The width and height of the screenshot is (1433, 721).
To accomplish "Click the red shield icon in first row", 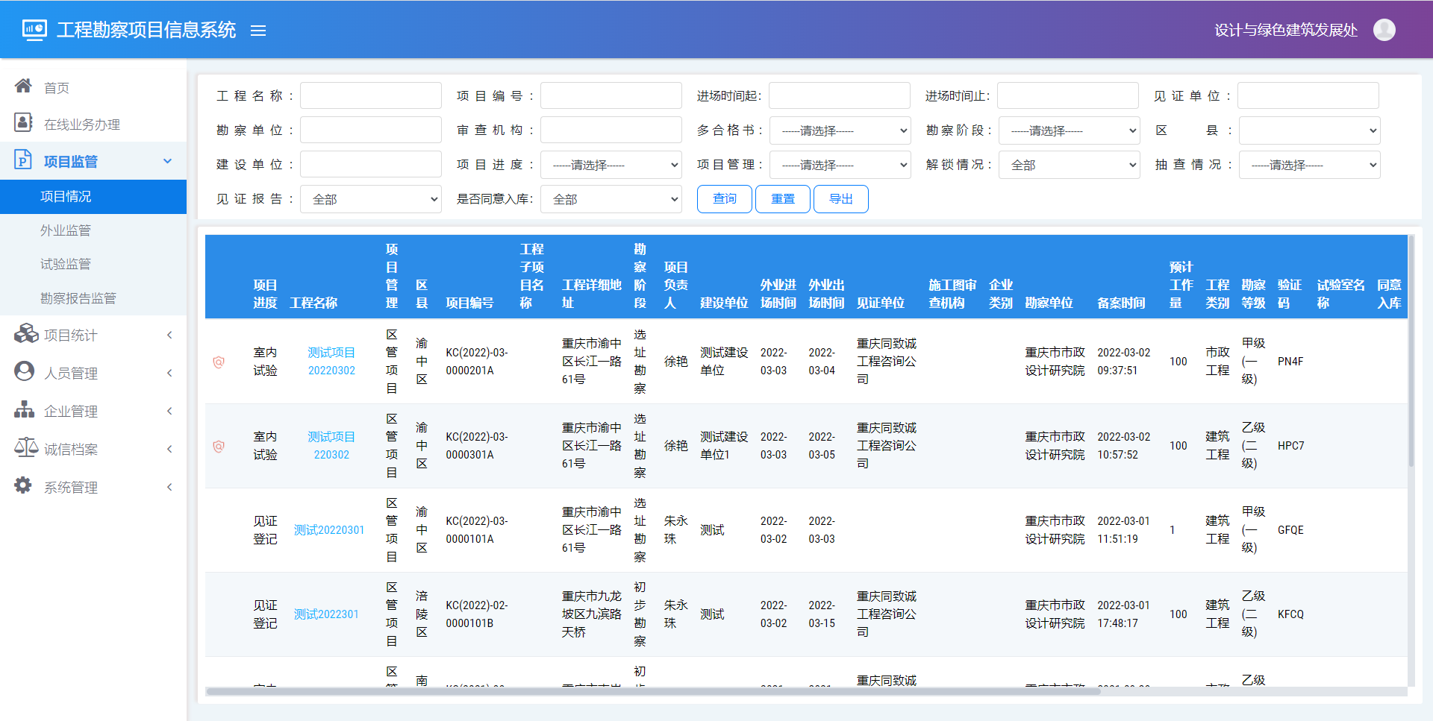I will (219, 362).
